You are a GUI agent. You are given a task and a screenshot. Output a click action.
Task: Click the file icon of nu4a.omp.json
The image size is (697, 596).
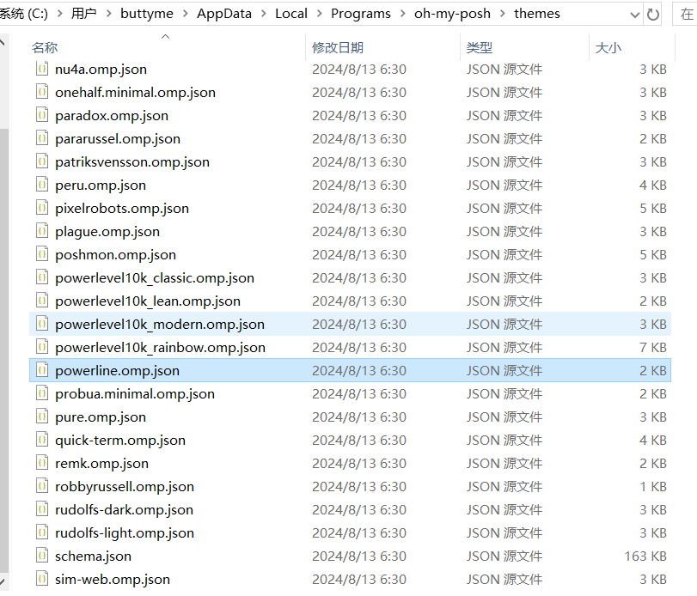click(x=41, y=69)
